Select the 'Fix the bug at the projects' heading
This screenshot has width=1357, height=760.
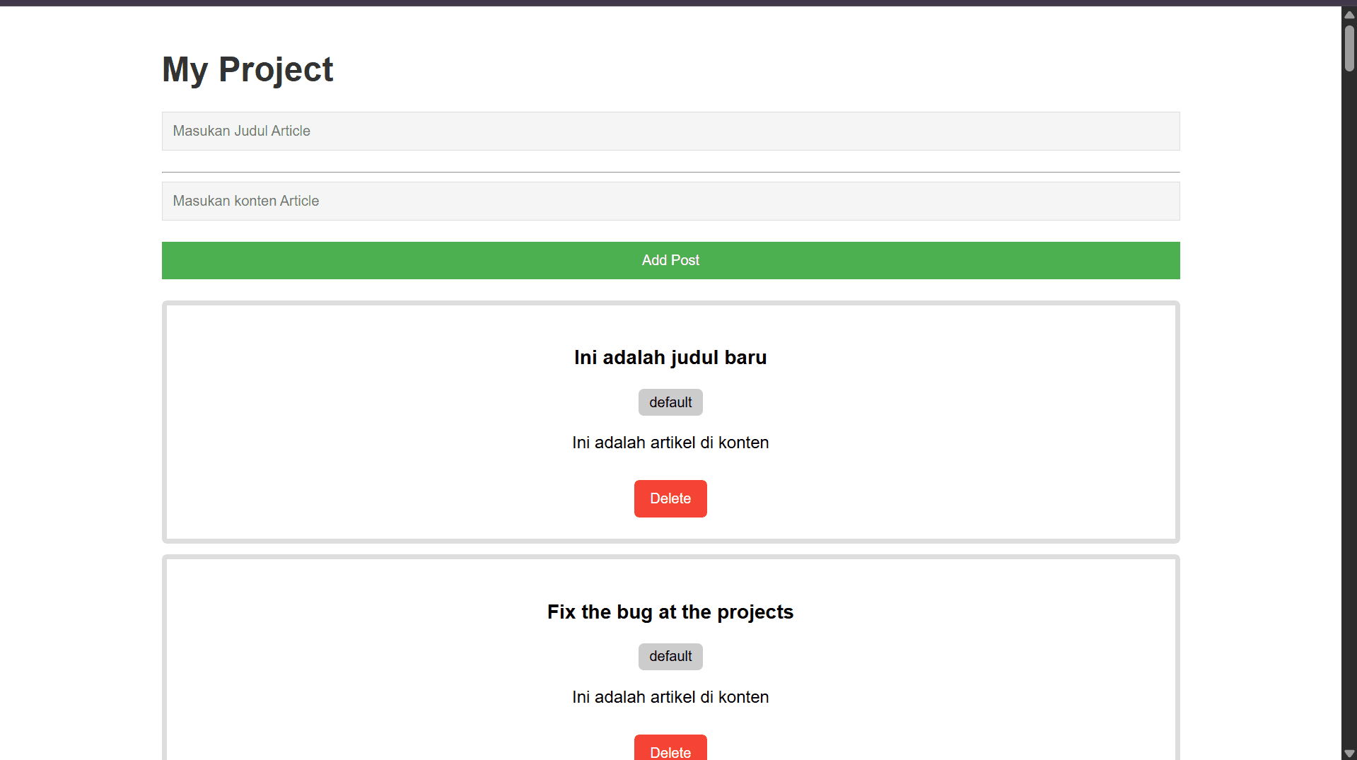[670, 612]
